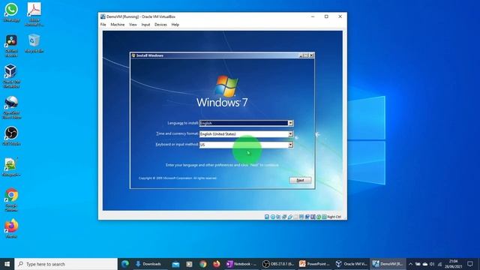Click the taskbar clock showing 21:04
This screenshot has height=270, width=480.
(453, 264)
